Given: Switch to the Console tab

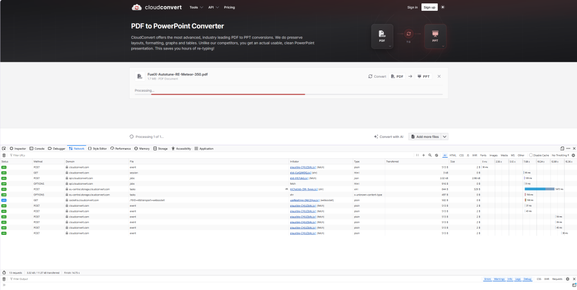Looking at the screenshot, I should (37, 149).
